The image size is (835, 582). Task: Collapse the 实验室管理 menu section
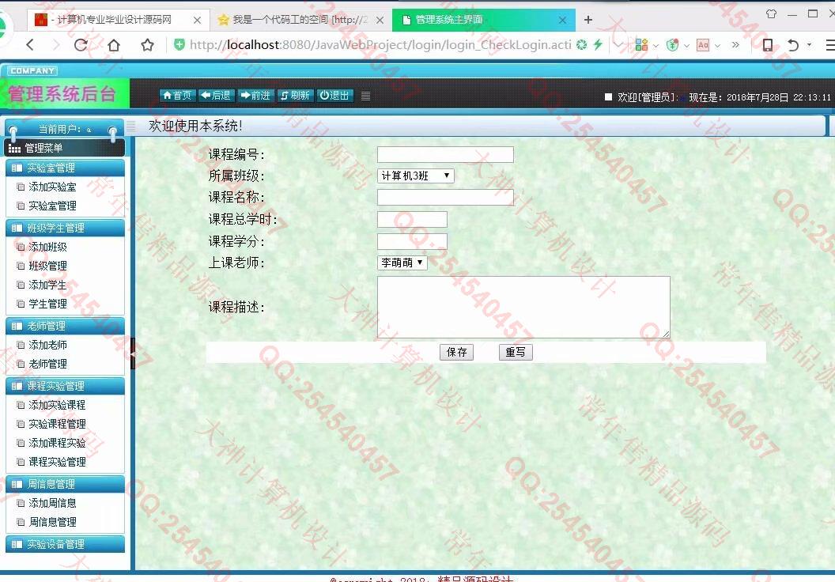point(65,168)
